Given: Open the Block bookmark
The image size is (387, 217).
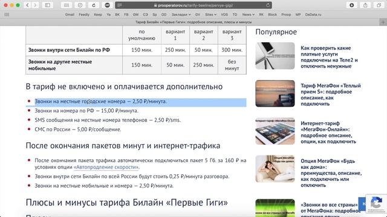Looking at the screenshot, I should tap(272, 14).
